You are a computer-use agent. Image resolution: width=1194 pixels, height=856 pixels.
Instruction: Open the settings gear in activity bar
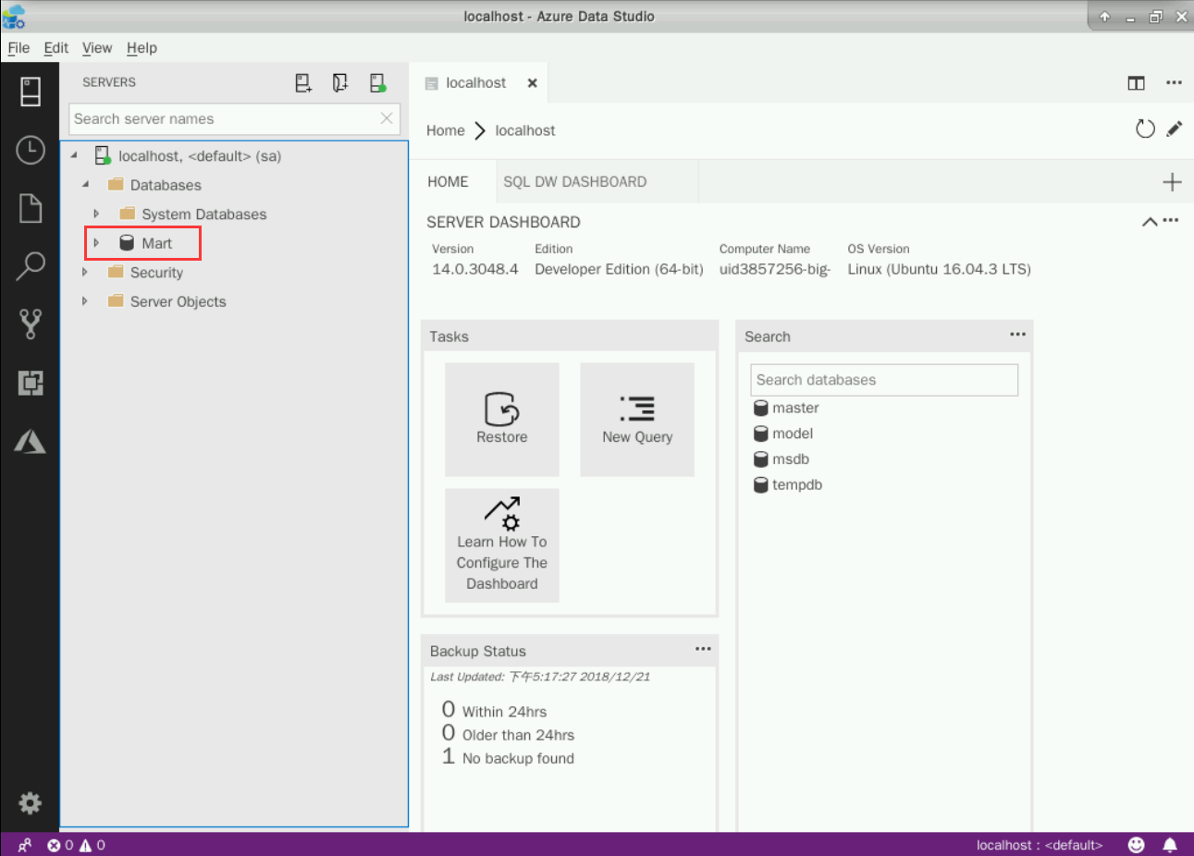31,802
